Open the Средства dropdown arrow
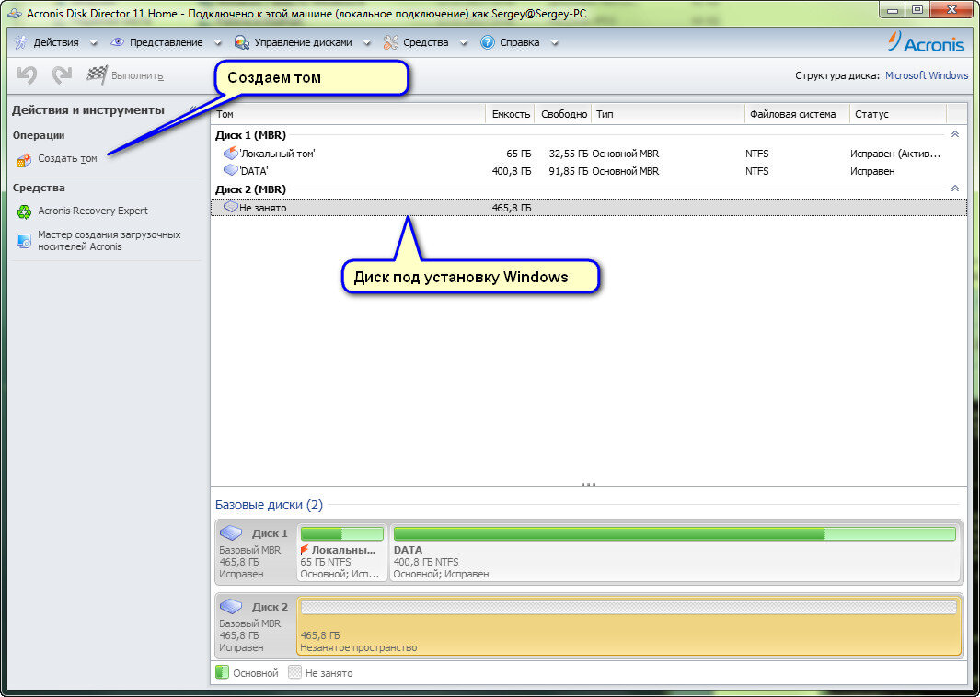Screen dimensions: 980x697 click(x=464, y=43)
